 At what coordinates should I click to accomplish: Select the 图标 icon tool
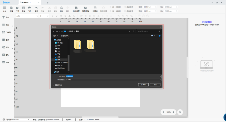pyautogui.click(x=6, y=55)
